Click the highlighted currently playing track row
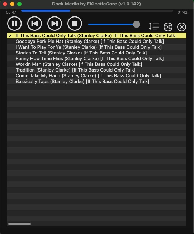 97,36
